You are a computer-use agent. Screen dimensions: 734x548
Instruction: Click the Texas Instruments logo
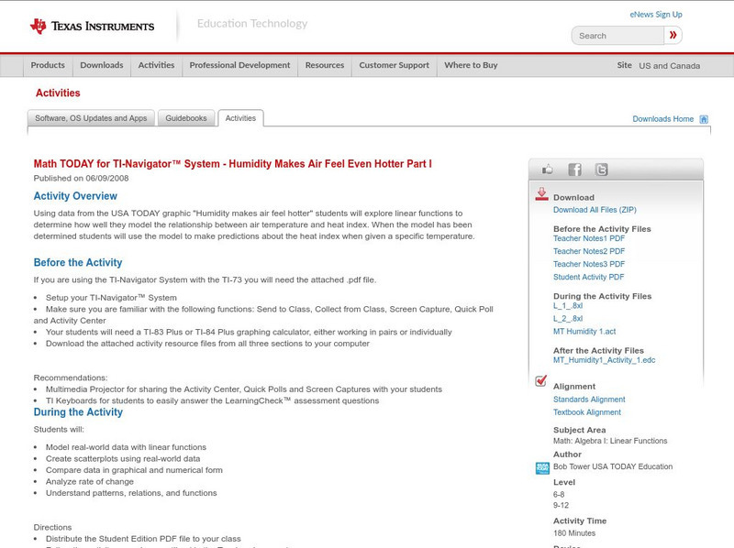click(x=92, y=27)
